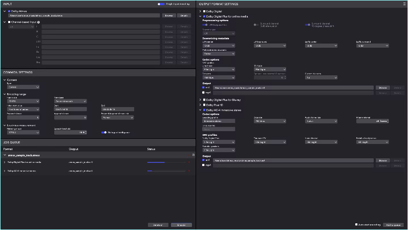Open the First frame of action dropdown
Viewport: 408px width, 230px height.
click(23, 110)
